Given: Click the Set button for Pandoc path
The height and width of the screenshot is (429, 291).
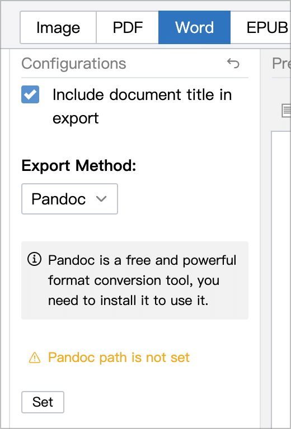Looking at the screenshot, I should click(x=43, y=402).
